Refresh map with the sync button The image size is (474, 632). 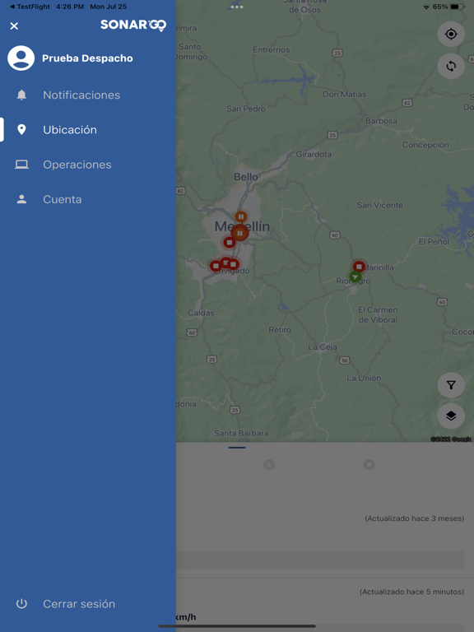pos(451,66)
